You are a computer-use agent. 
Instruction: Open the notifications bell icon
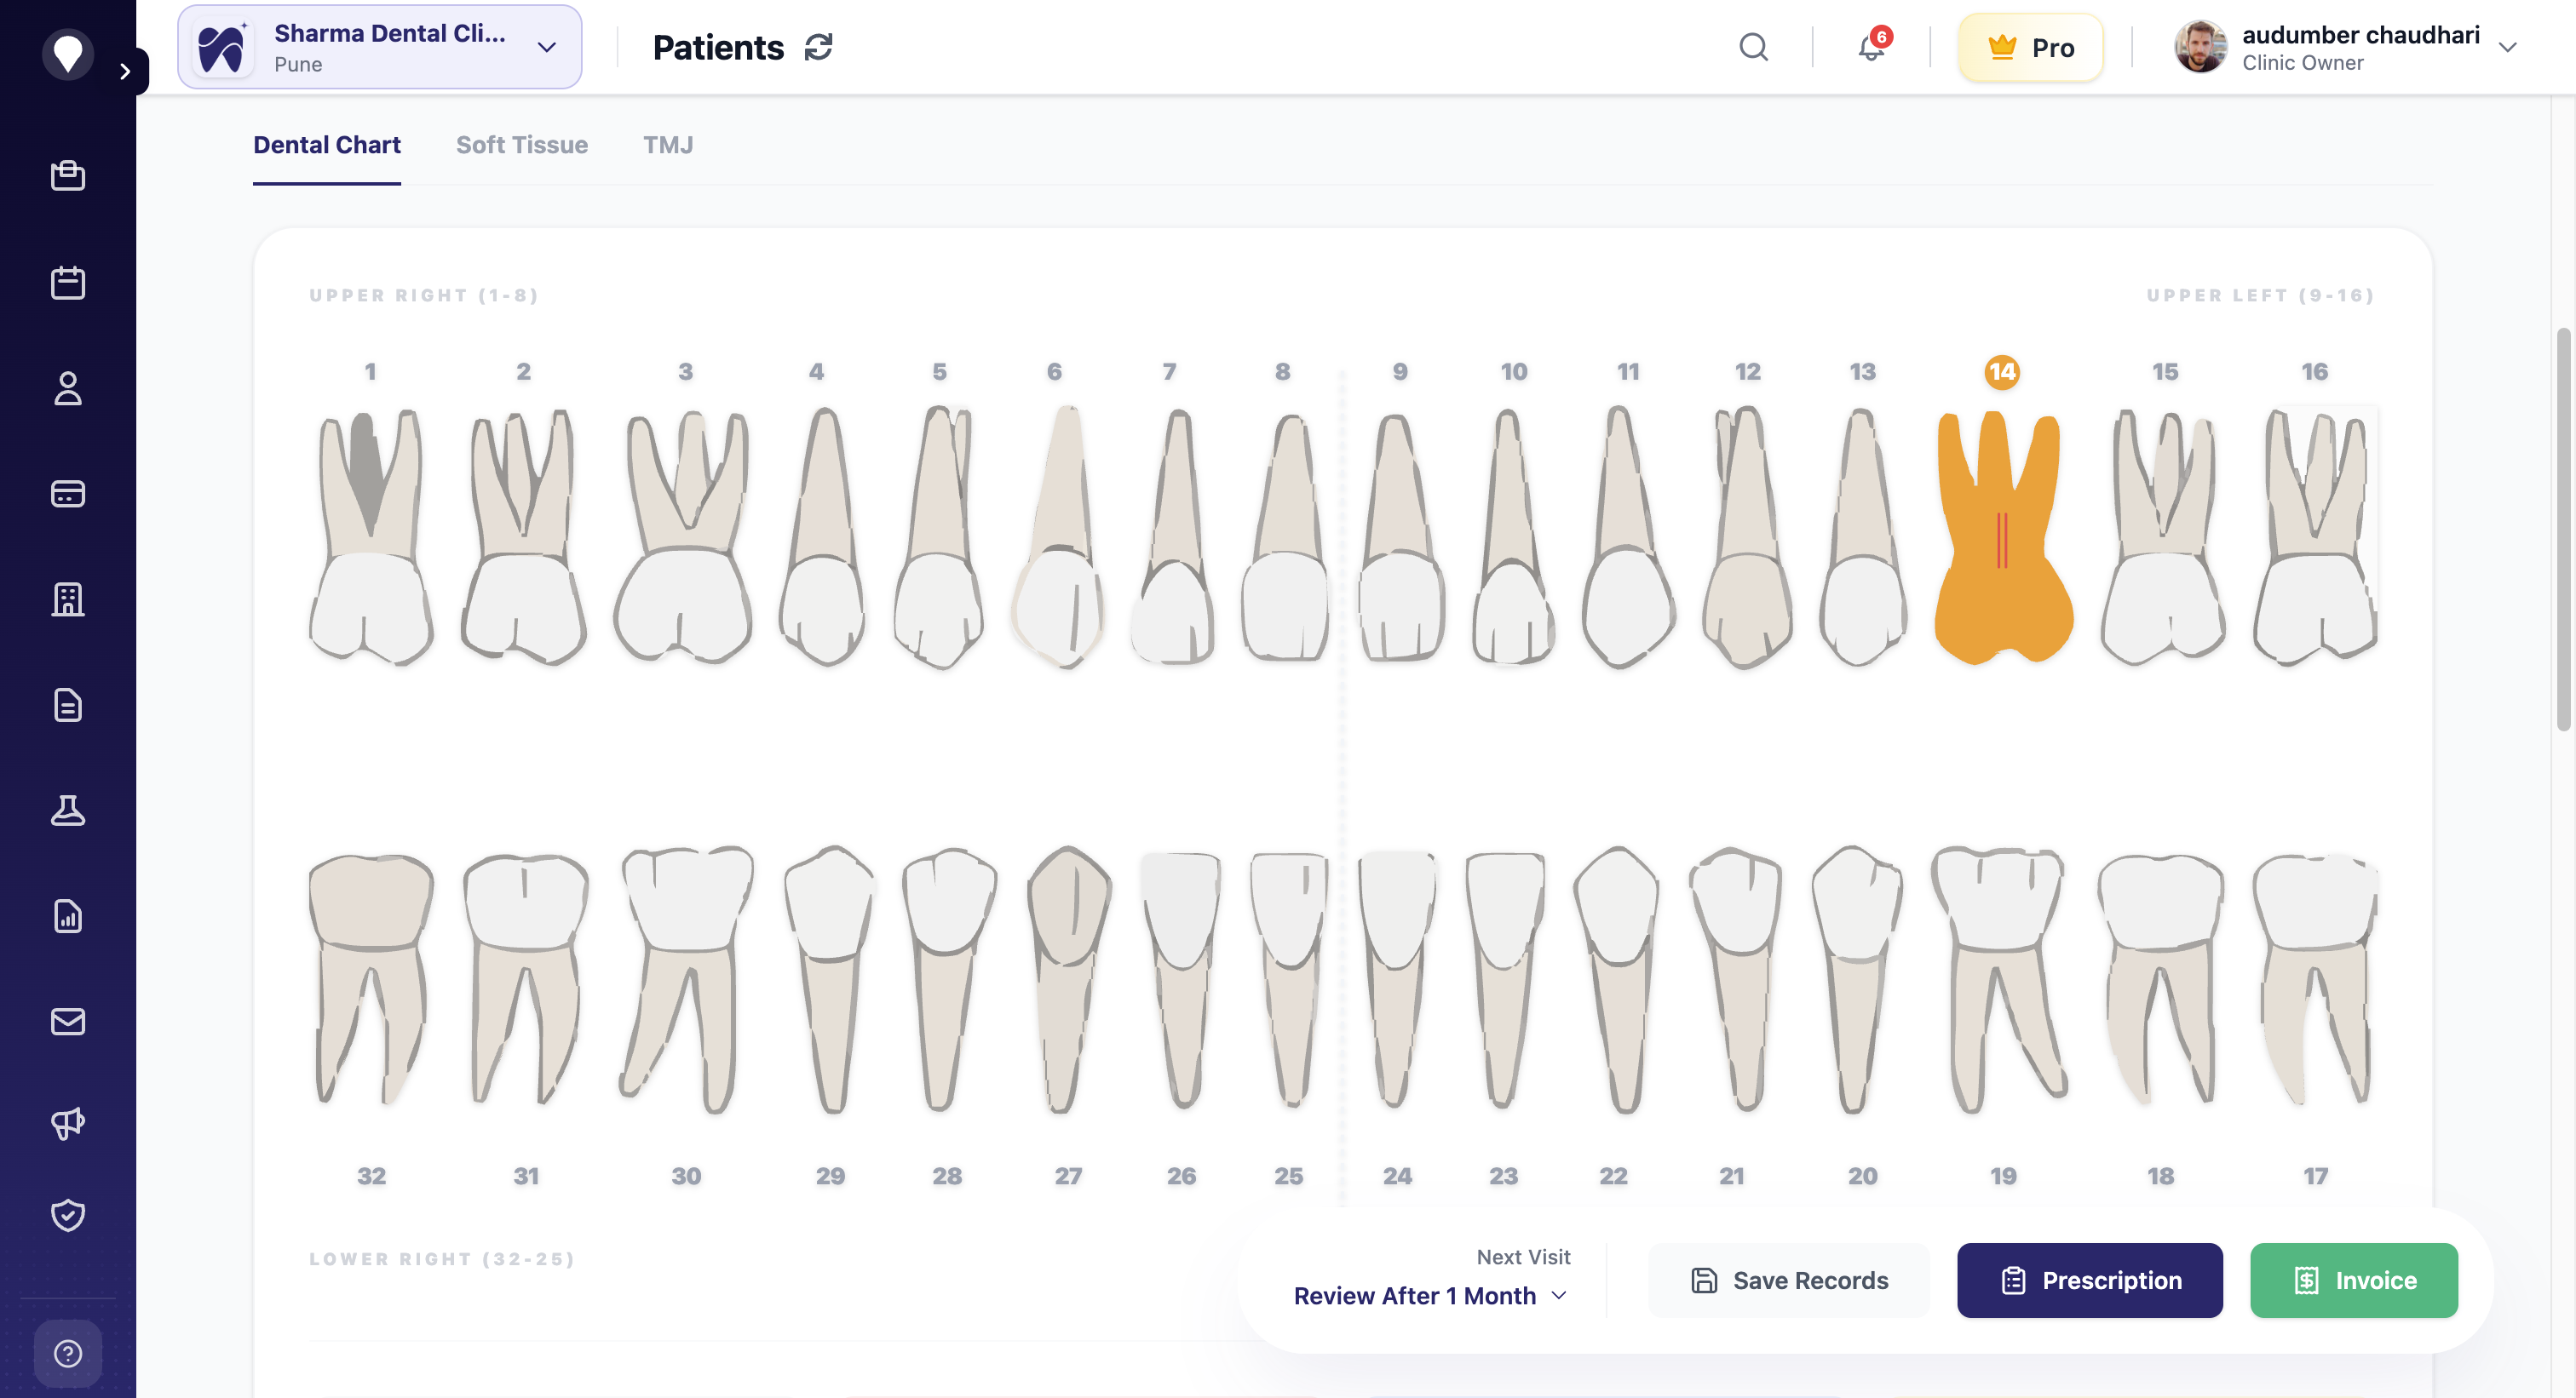coord(1872,47)
